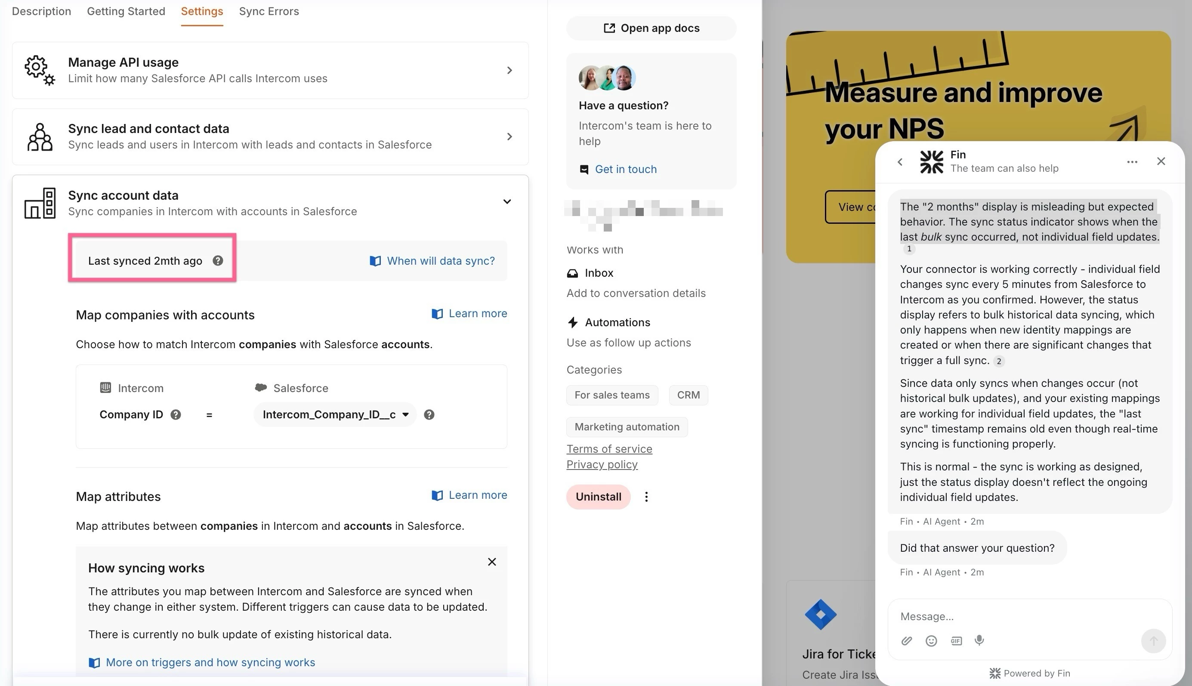Click citation 2 in Fin's answer
Image resolution: width=1192 pixels, height=686 pixels.
tap(998, 361)
